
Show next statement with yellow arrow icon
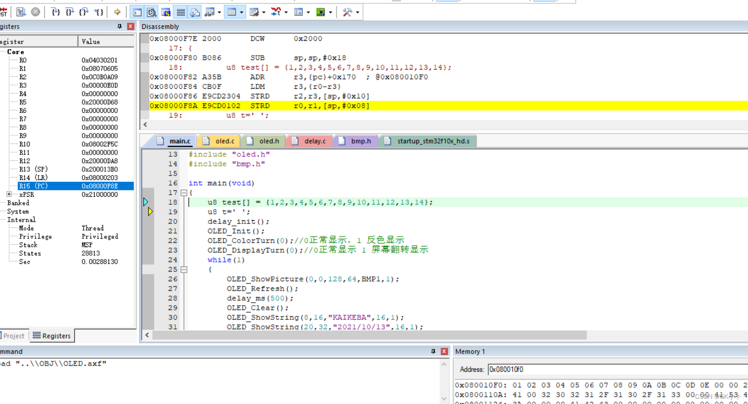click(x=117, y=12)
